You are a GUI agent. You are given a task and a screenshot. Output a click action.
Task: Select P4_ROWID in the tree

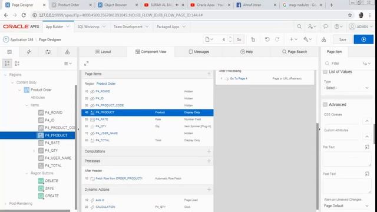[54, 112]
